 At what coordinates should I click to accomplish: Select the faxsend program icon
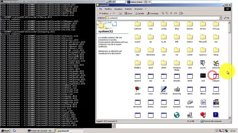[203, 103]
